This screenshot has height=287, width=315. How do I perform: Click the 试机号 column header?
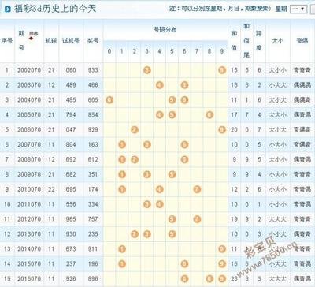[x=71, y=41]
